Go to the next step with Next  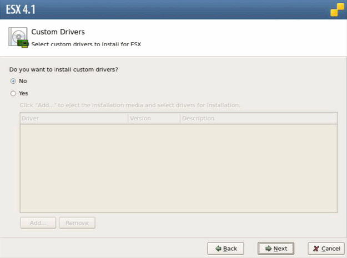point(275,249)
